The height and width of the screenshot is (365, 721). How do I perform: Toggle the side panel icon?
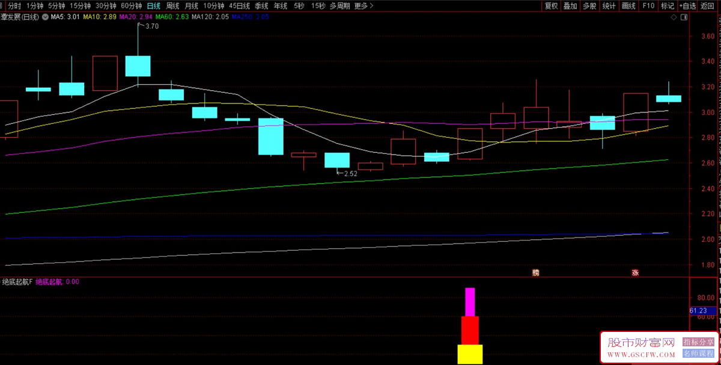(684, 17)
